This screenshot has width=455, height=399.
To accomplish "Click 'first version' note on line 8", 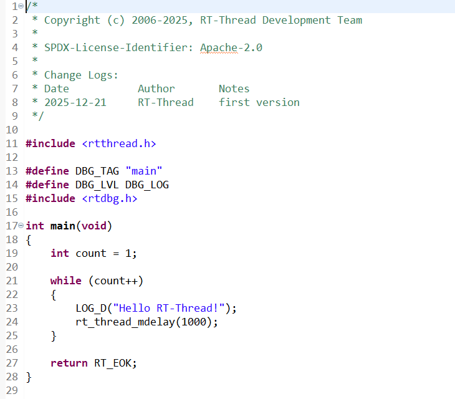I will click(x=259, y=102).
